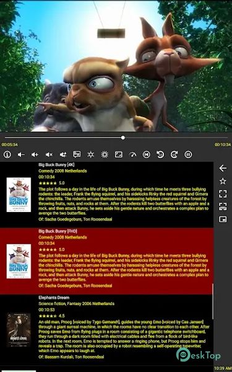Image resolution: width=232 pixels, height=372 pixels.
Task: Click the 00:10:53 duration of Elephants Dream
Action: (46, 309)
